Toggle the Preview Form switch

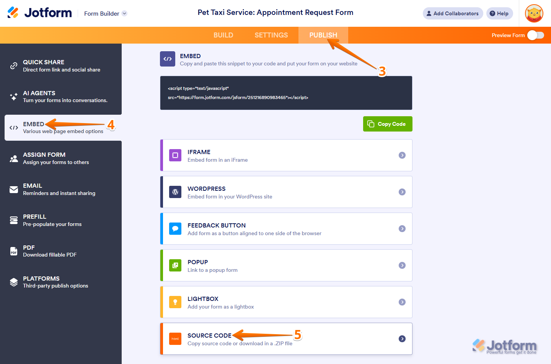[535, 35]
